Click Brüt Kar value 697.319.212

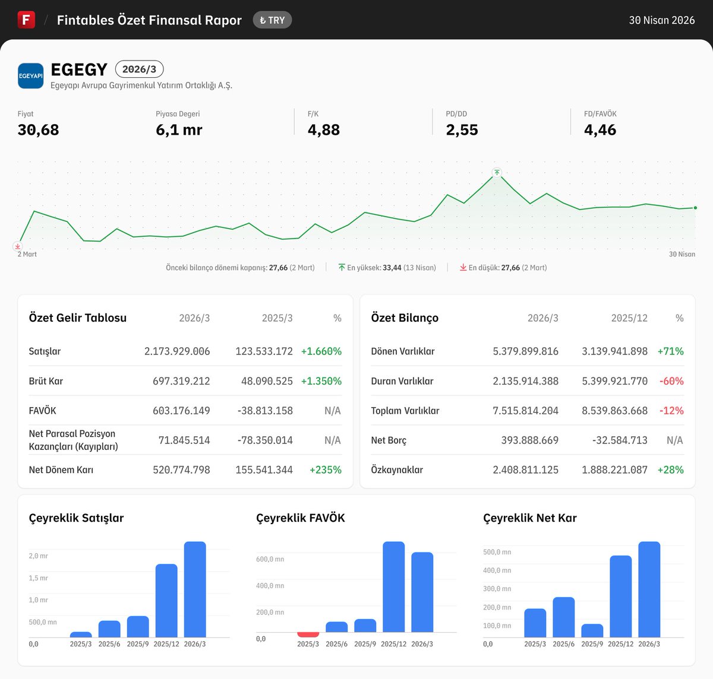click(181, 381)
